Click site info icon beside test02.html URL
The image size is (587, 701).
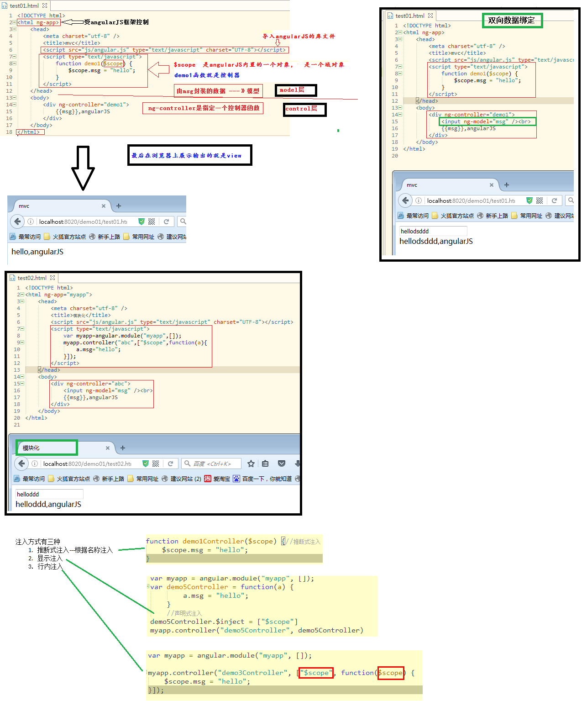[35, 464]
